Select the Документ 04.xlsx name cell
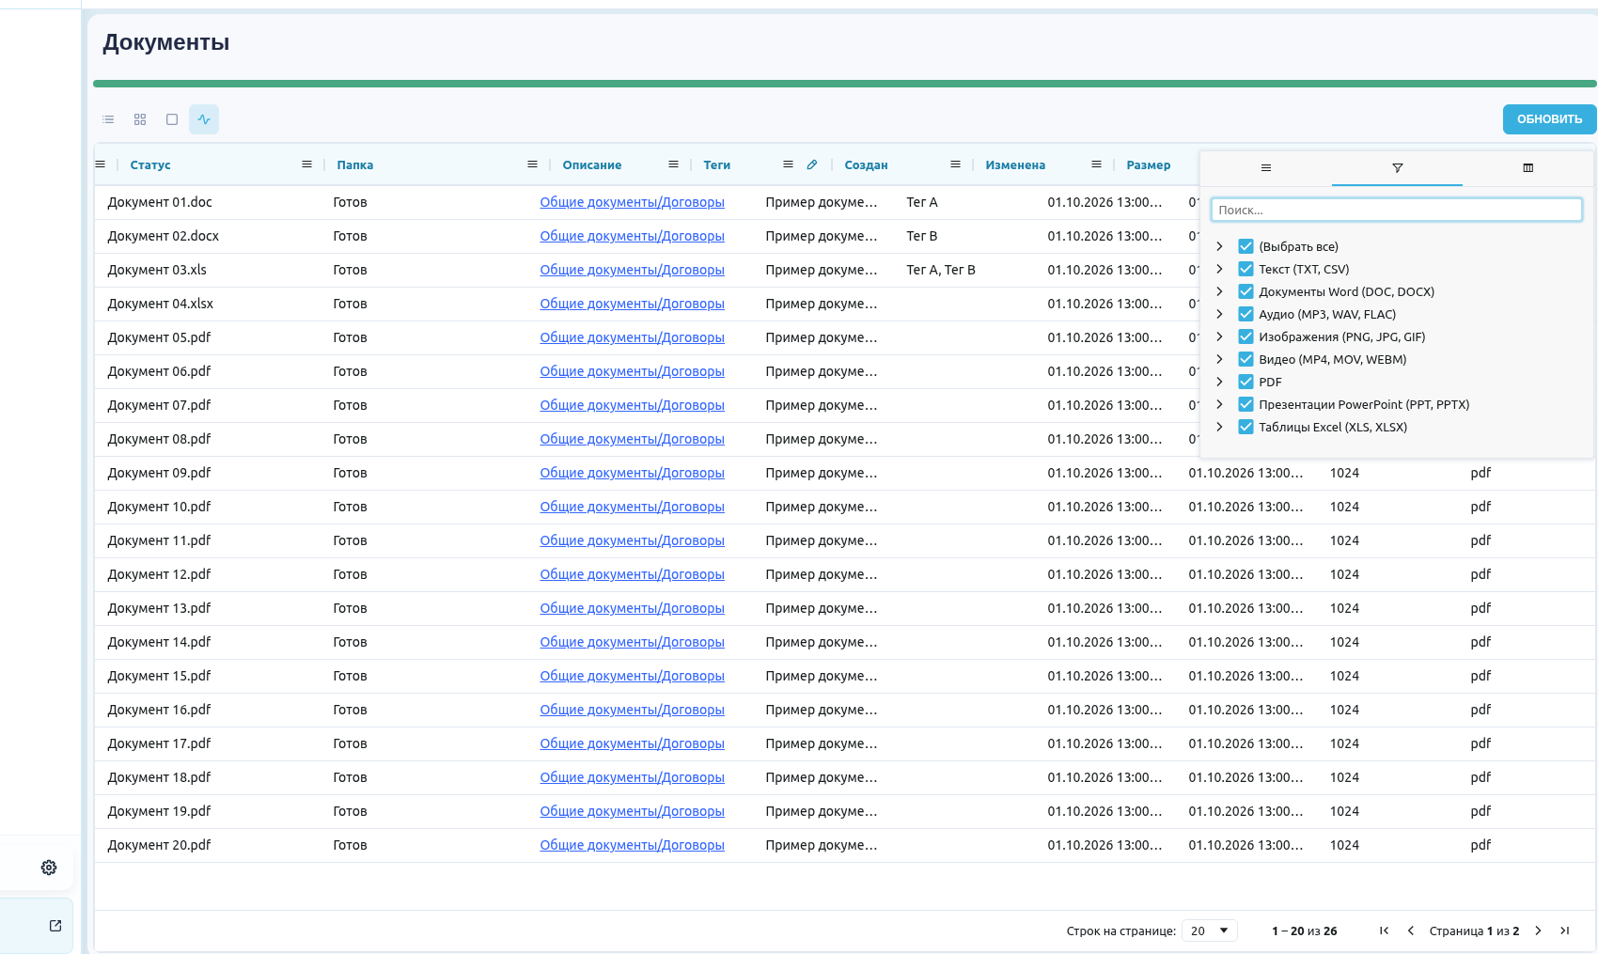This screenshot has width=1598, height=954. [160, 304]
